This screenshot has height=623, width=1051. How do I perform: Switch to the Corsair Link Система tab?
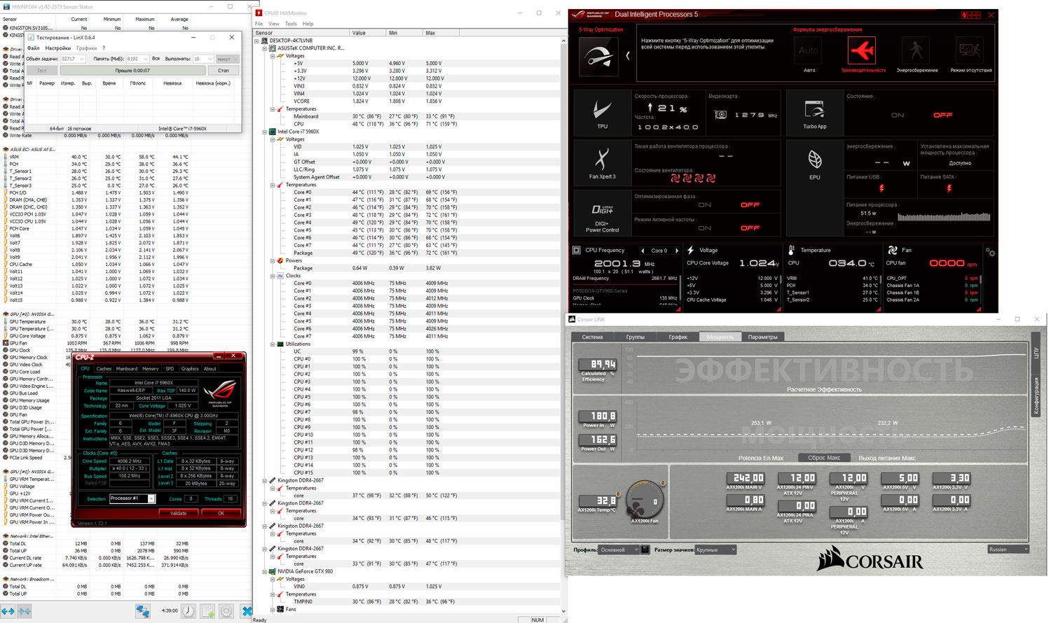point(591,337)
